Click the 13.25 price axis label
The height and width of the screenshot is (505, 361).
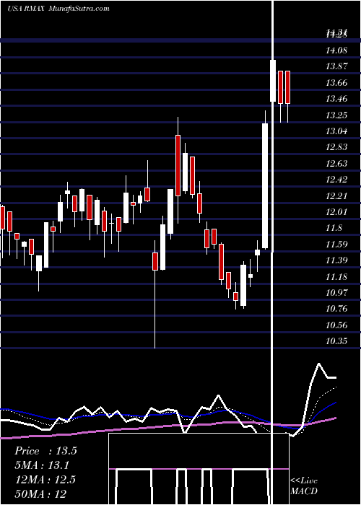pos(336,115)
